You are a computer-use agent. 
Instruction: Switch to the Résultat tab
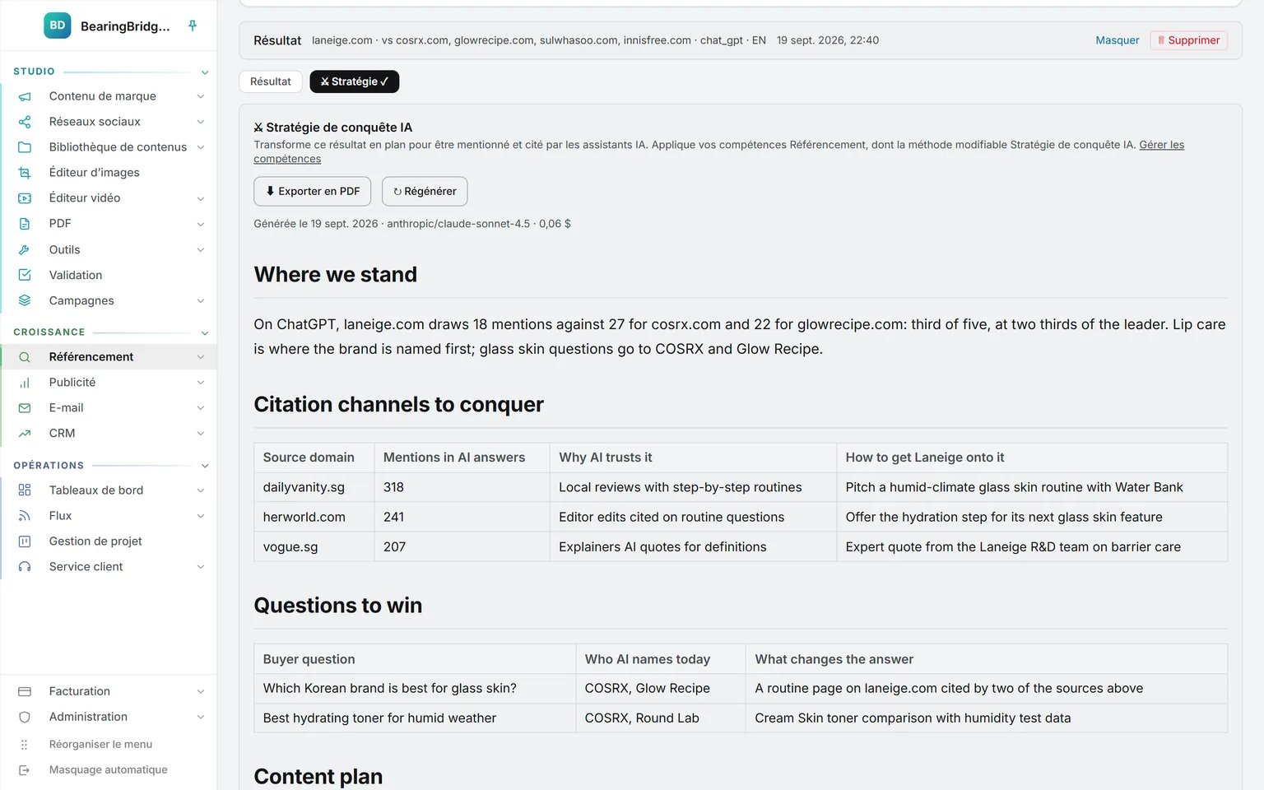pos(271,81)
